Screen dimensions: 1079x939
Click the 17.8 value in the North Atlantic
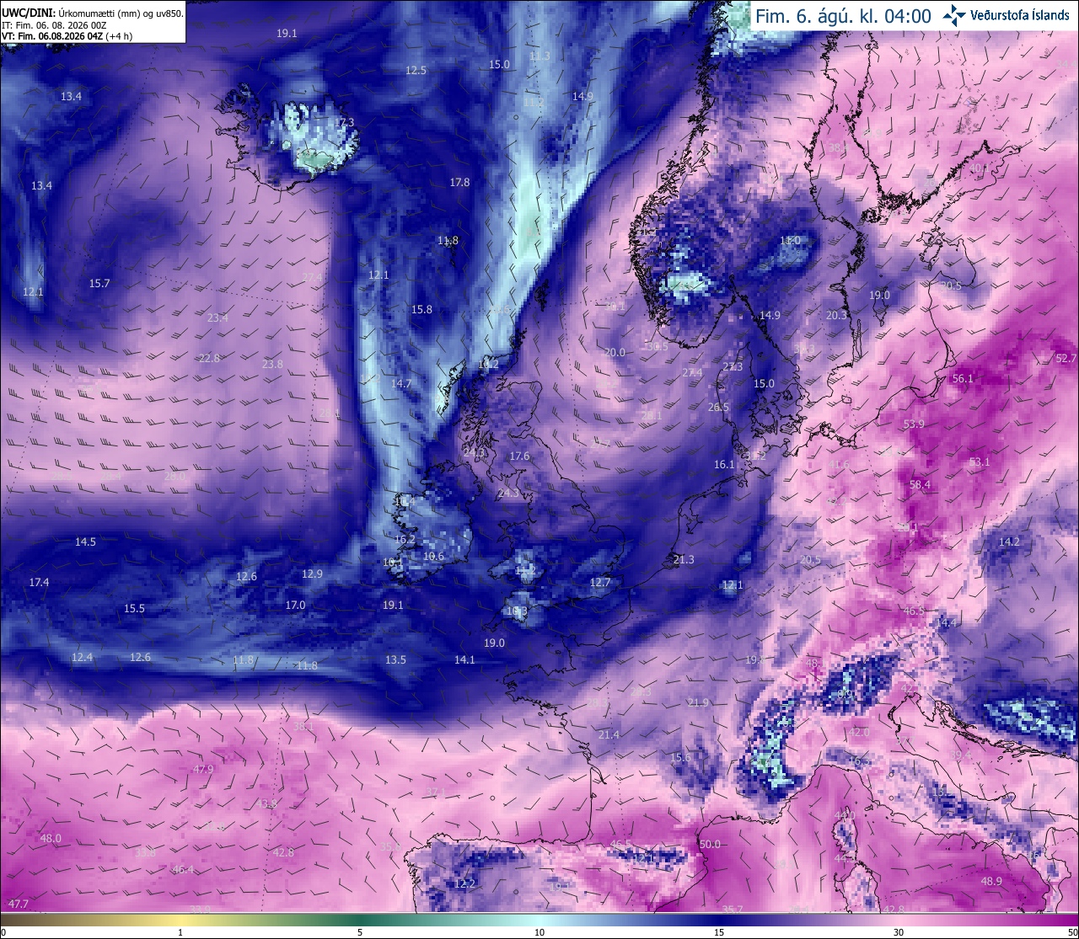click(459, 183)
